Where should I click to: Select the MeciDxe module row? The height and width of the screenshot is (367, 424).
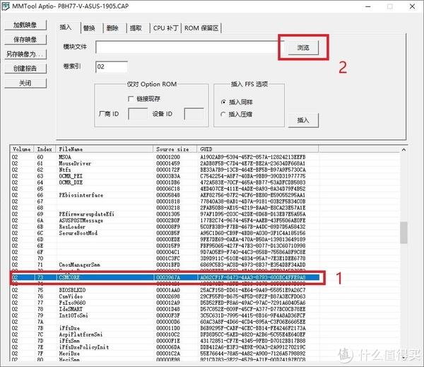(165, 354)
